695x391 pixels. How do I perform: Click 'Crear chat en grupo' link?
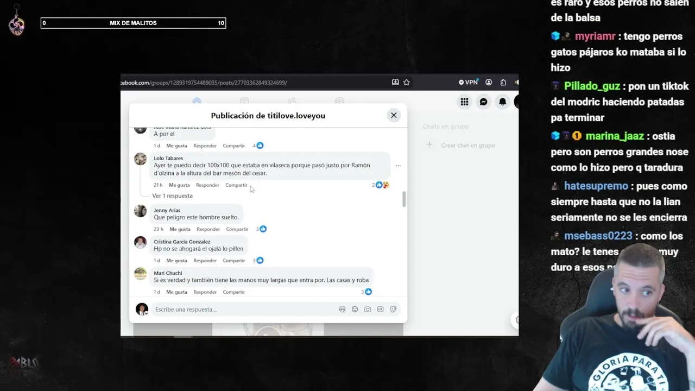pyautogui.click(x=468, y=145)
